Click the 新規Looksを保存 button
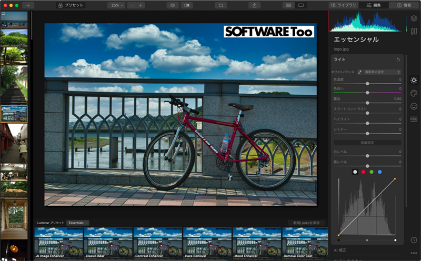Image resolution: width=421 pixels, height=261 pixels. click(x=307, y=223)
